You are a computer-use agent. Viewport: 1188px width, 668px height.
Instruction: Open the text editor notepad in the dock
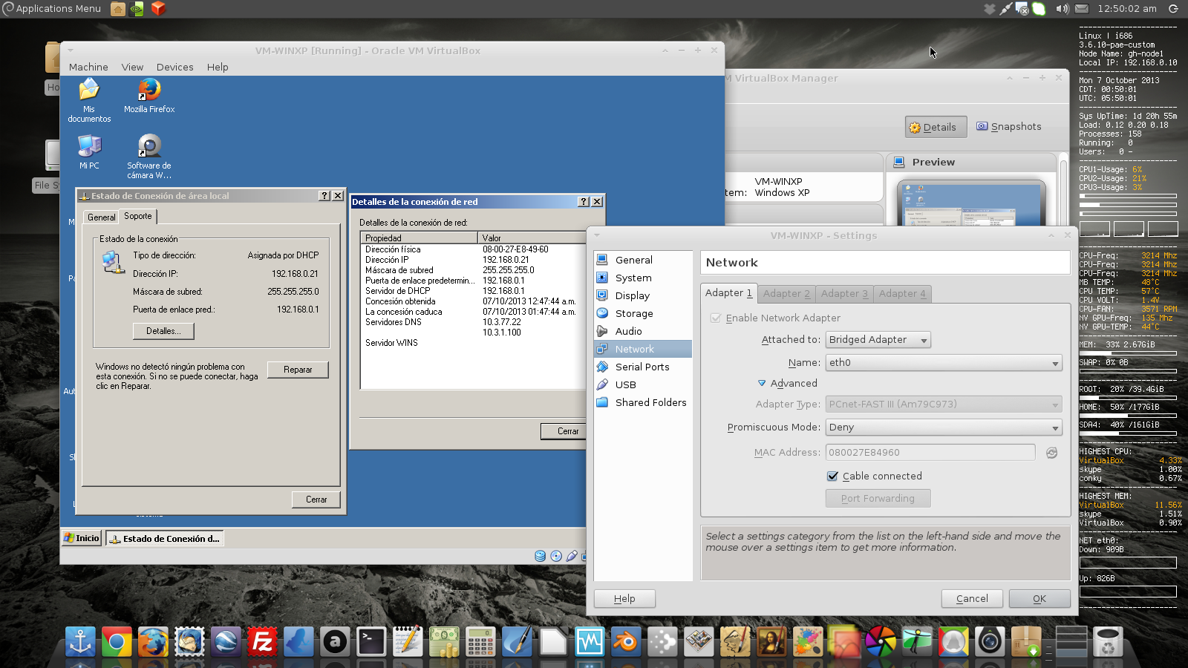(408, 642)
